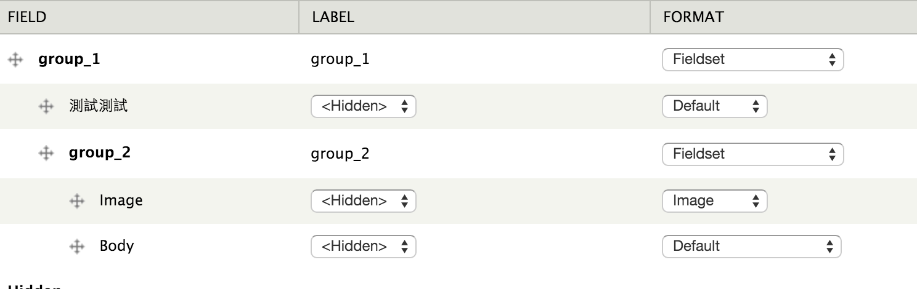Open the label dropdown for 測試測試
Viewport: 917px width, 289px height.
tap(364, 106)
